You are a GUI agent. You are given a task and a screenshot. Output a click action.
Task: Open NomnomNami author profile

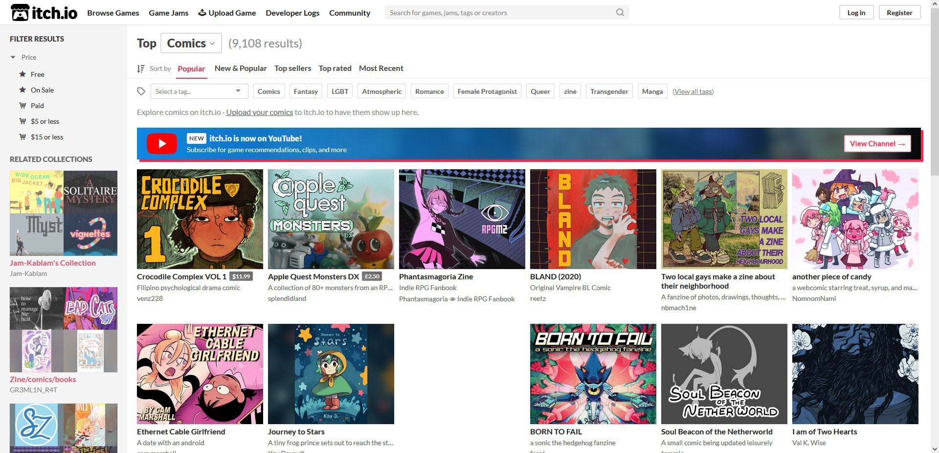pos(814,298)
